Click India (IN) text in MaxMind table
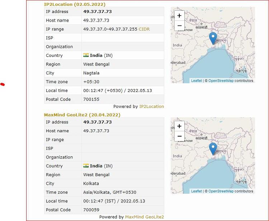The width and height of the screenshot is (269, 221). pyautogui.click(x=101, y=166)
